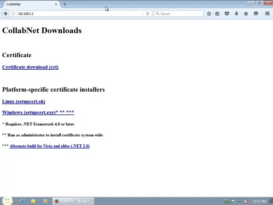
Task: Open the Start menu orb in the taskbar
Action: [7, 201]
